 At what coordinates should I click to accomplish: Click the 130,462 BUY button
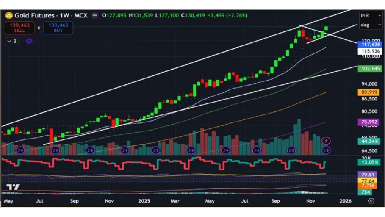(x=58, y=28)
